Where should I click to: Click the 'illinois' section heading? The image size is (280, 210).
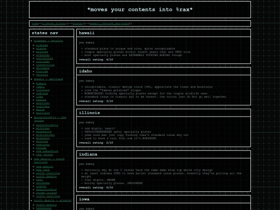pos(89,113)
